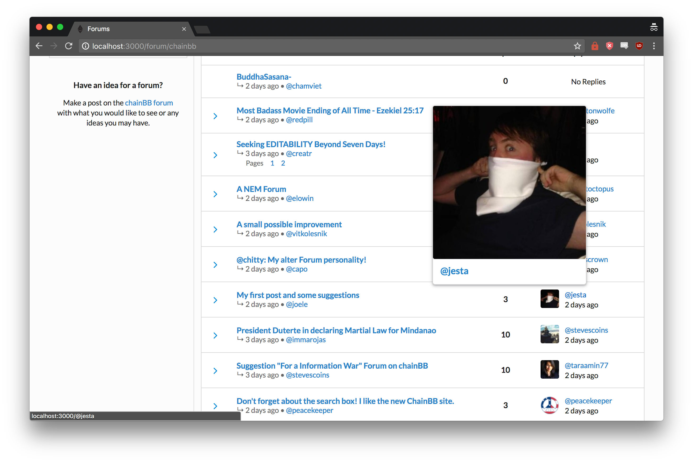This screenshot has height=463, width=693.
Task: Open @taraamin77 last reply link
Action: pos(586,365)
